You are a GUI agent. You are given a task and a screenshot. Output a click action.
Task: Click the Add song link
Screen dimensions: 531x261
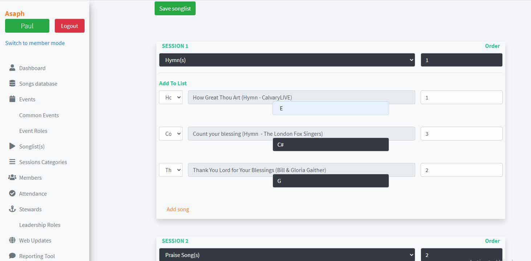[x=178, y=209]
